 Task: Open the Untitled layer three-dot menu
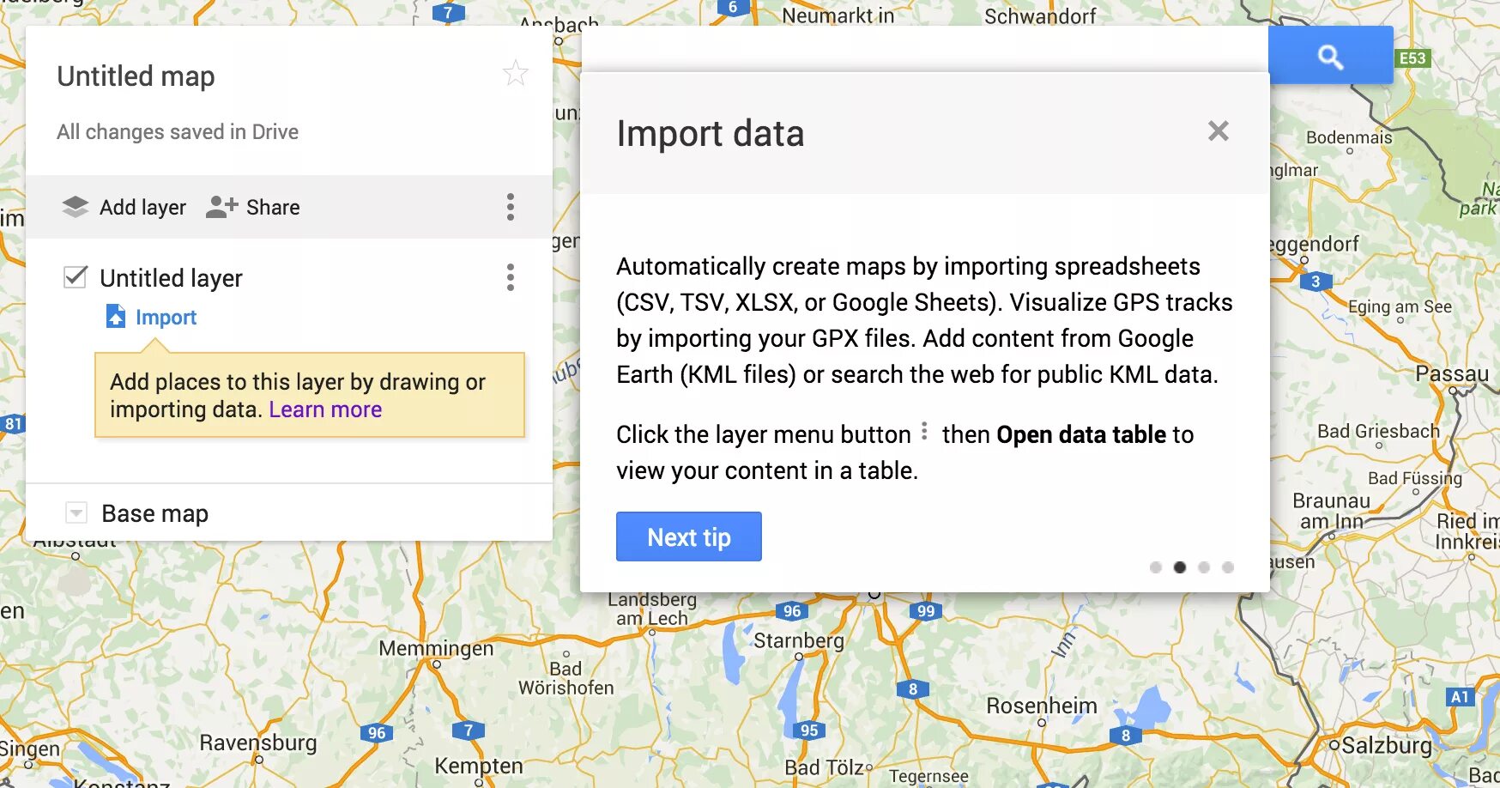tap(511, 277)
